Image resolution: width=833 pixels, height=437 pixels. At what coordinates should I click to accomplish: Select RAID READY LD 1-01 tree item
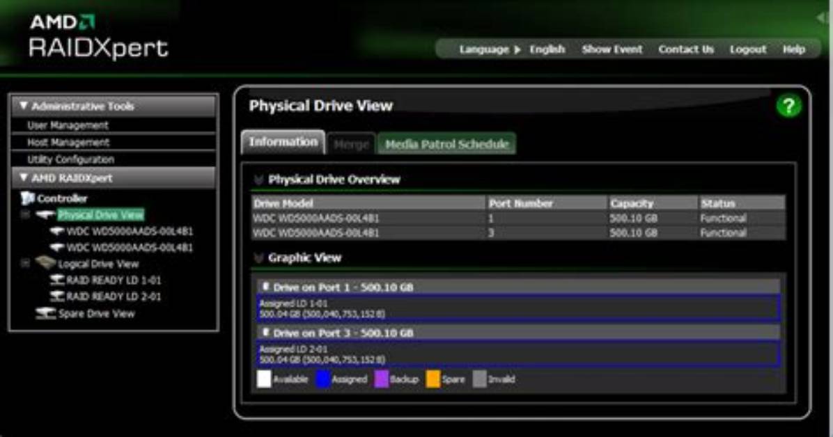114,280
